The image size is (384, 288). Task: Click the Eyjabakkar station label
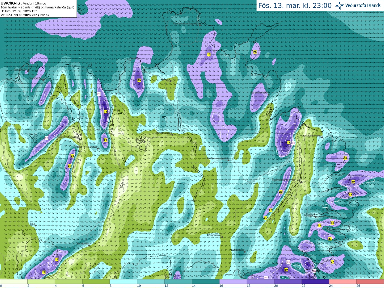pyautogui.click(x=238, y=250)
